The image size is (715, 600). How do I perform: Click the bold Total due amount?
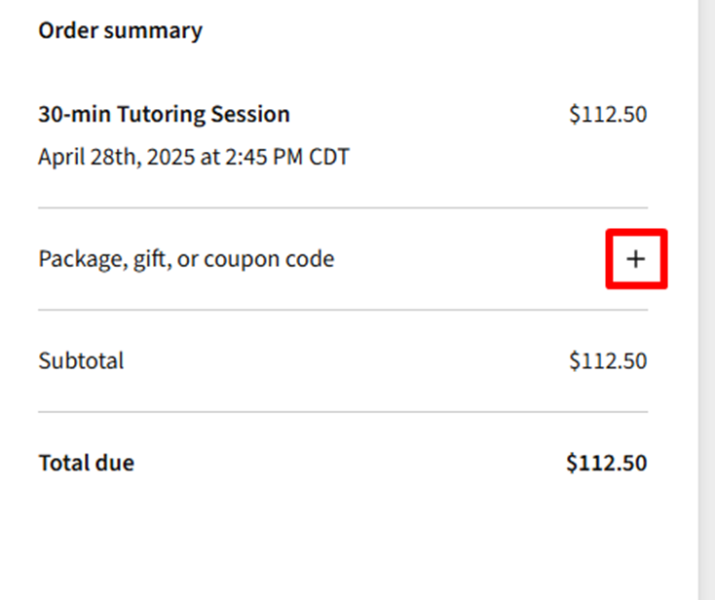tap(606, 463)
